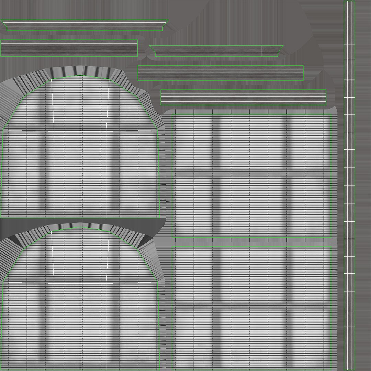371x371 pixels.
Task: Select the wood strip beneath the shorter trapezoid
Action: (x=221, y=73)
